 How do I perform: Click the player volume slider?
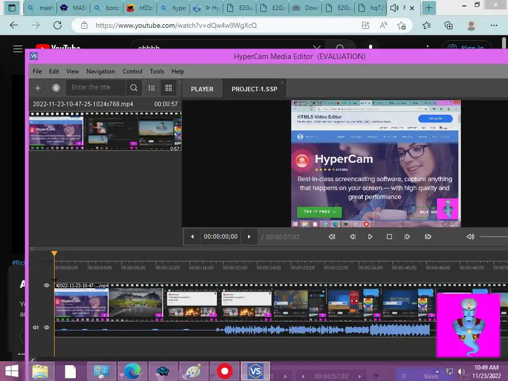point(494,237)
